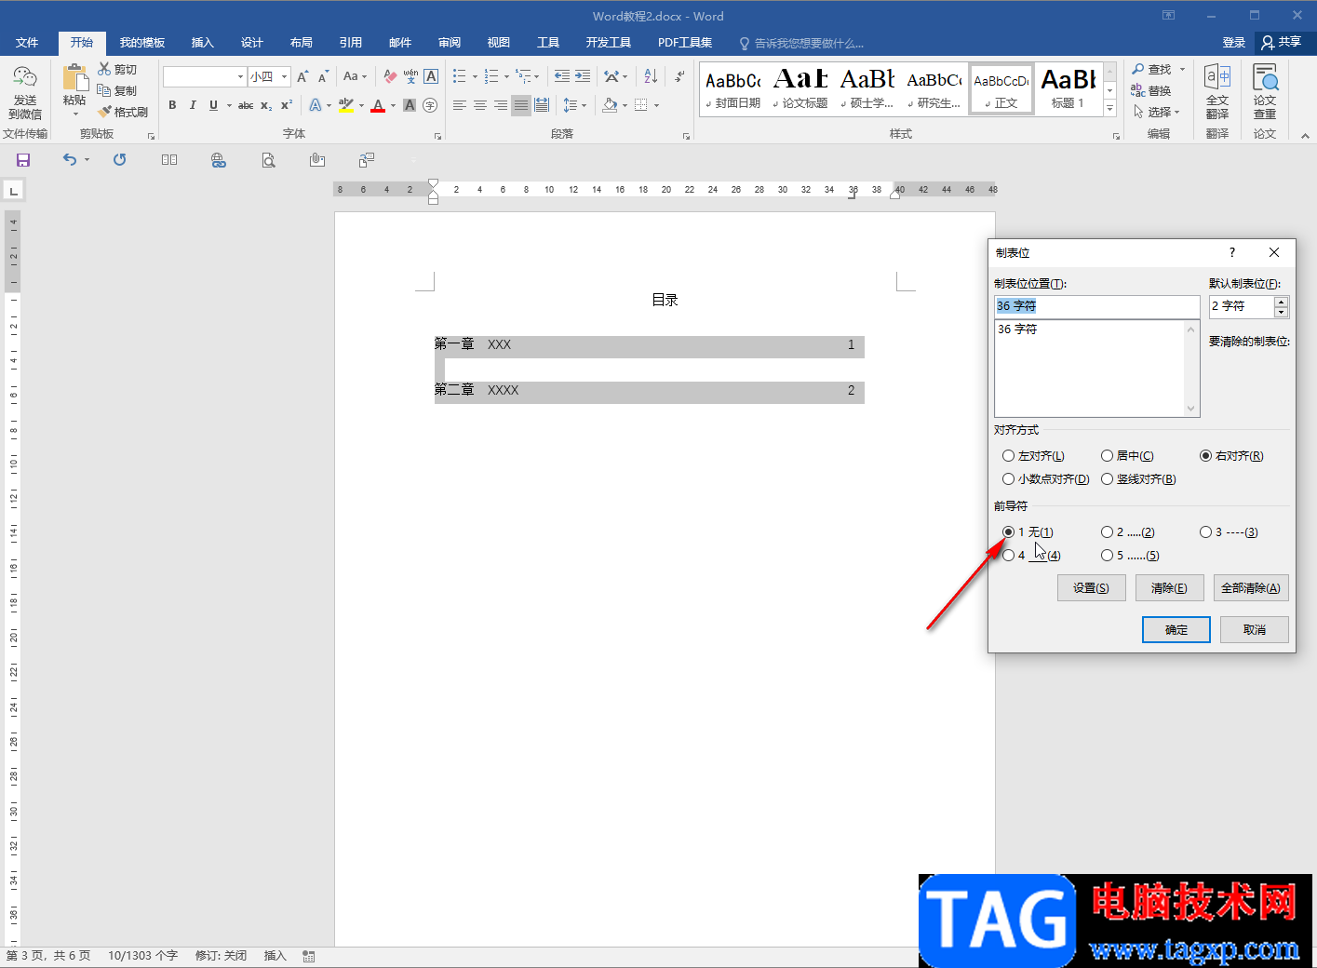Select Left align (左对齐) radio button
The height and width of the screenshot is (968, 1317).
[1009, 456]
